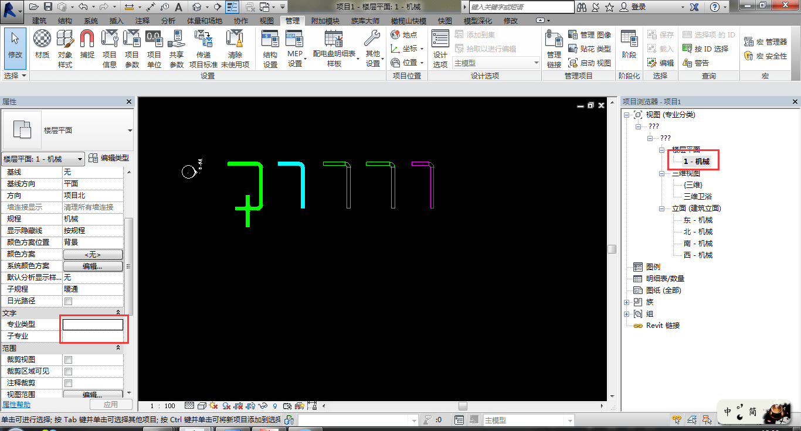Switch to the 视图 ribbon tab

tap(267, 20)
